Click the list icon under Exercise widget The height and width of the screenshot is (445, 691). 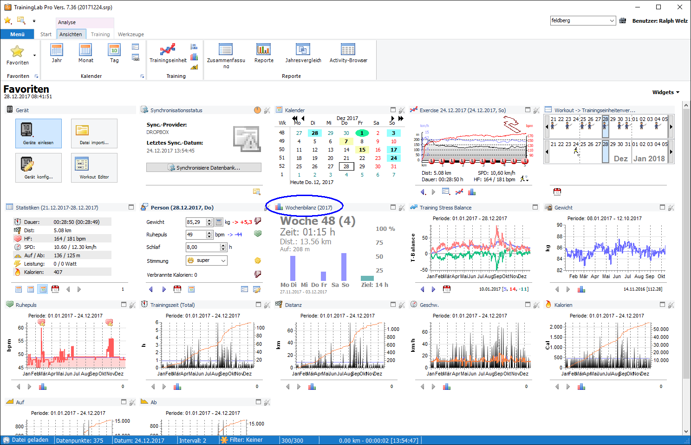pos(446,191)
